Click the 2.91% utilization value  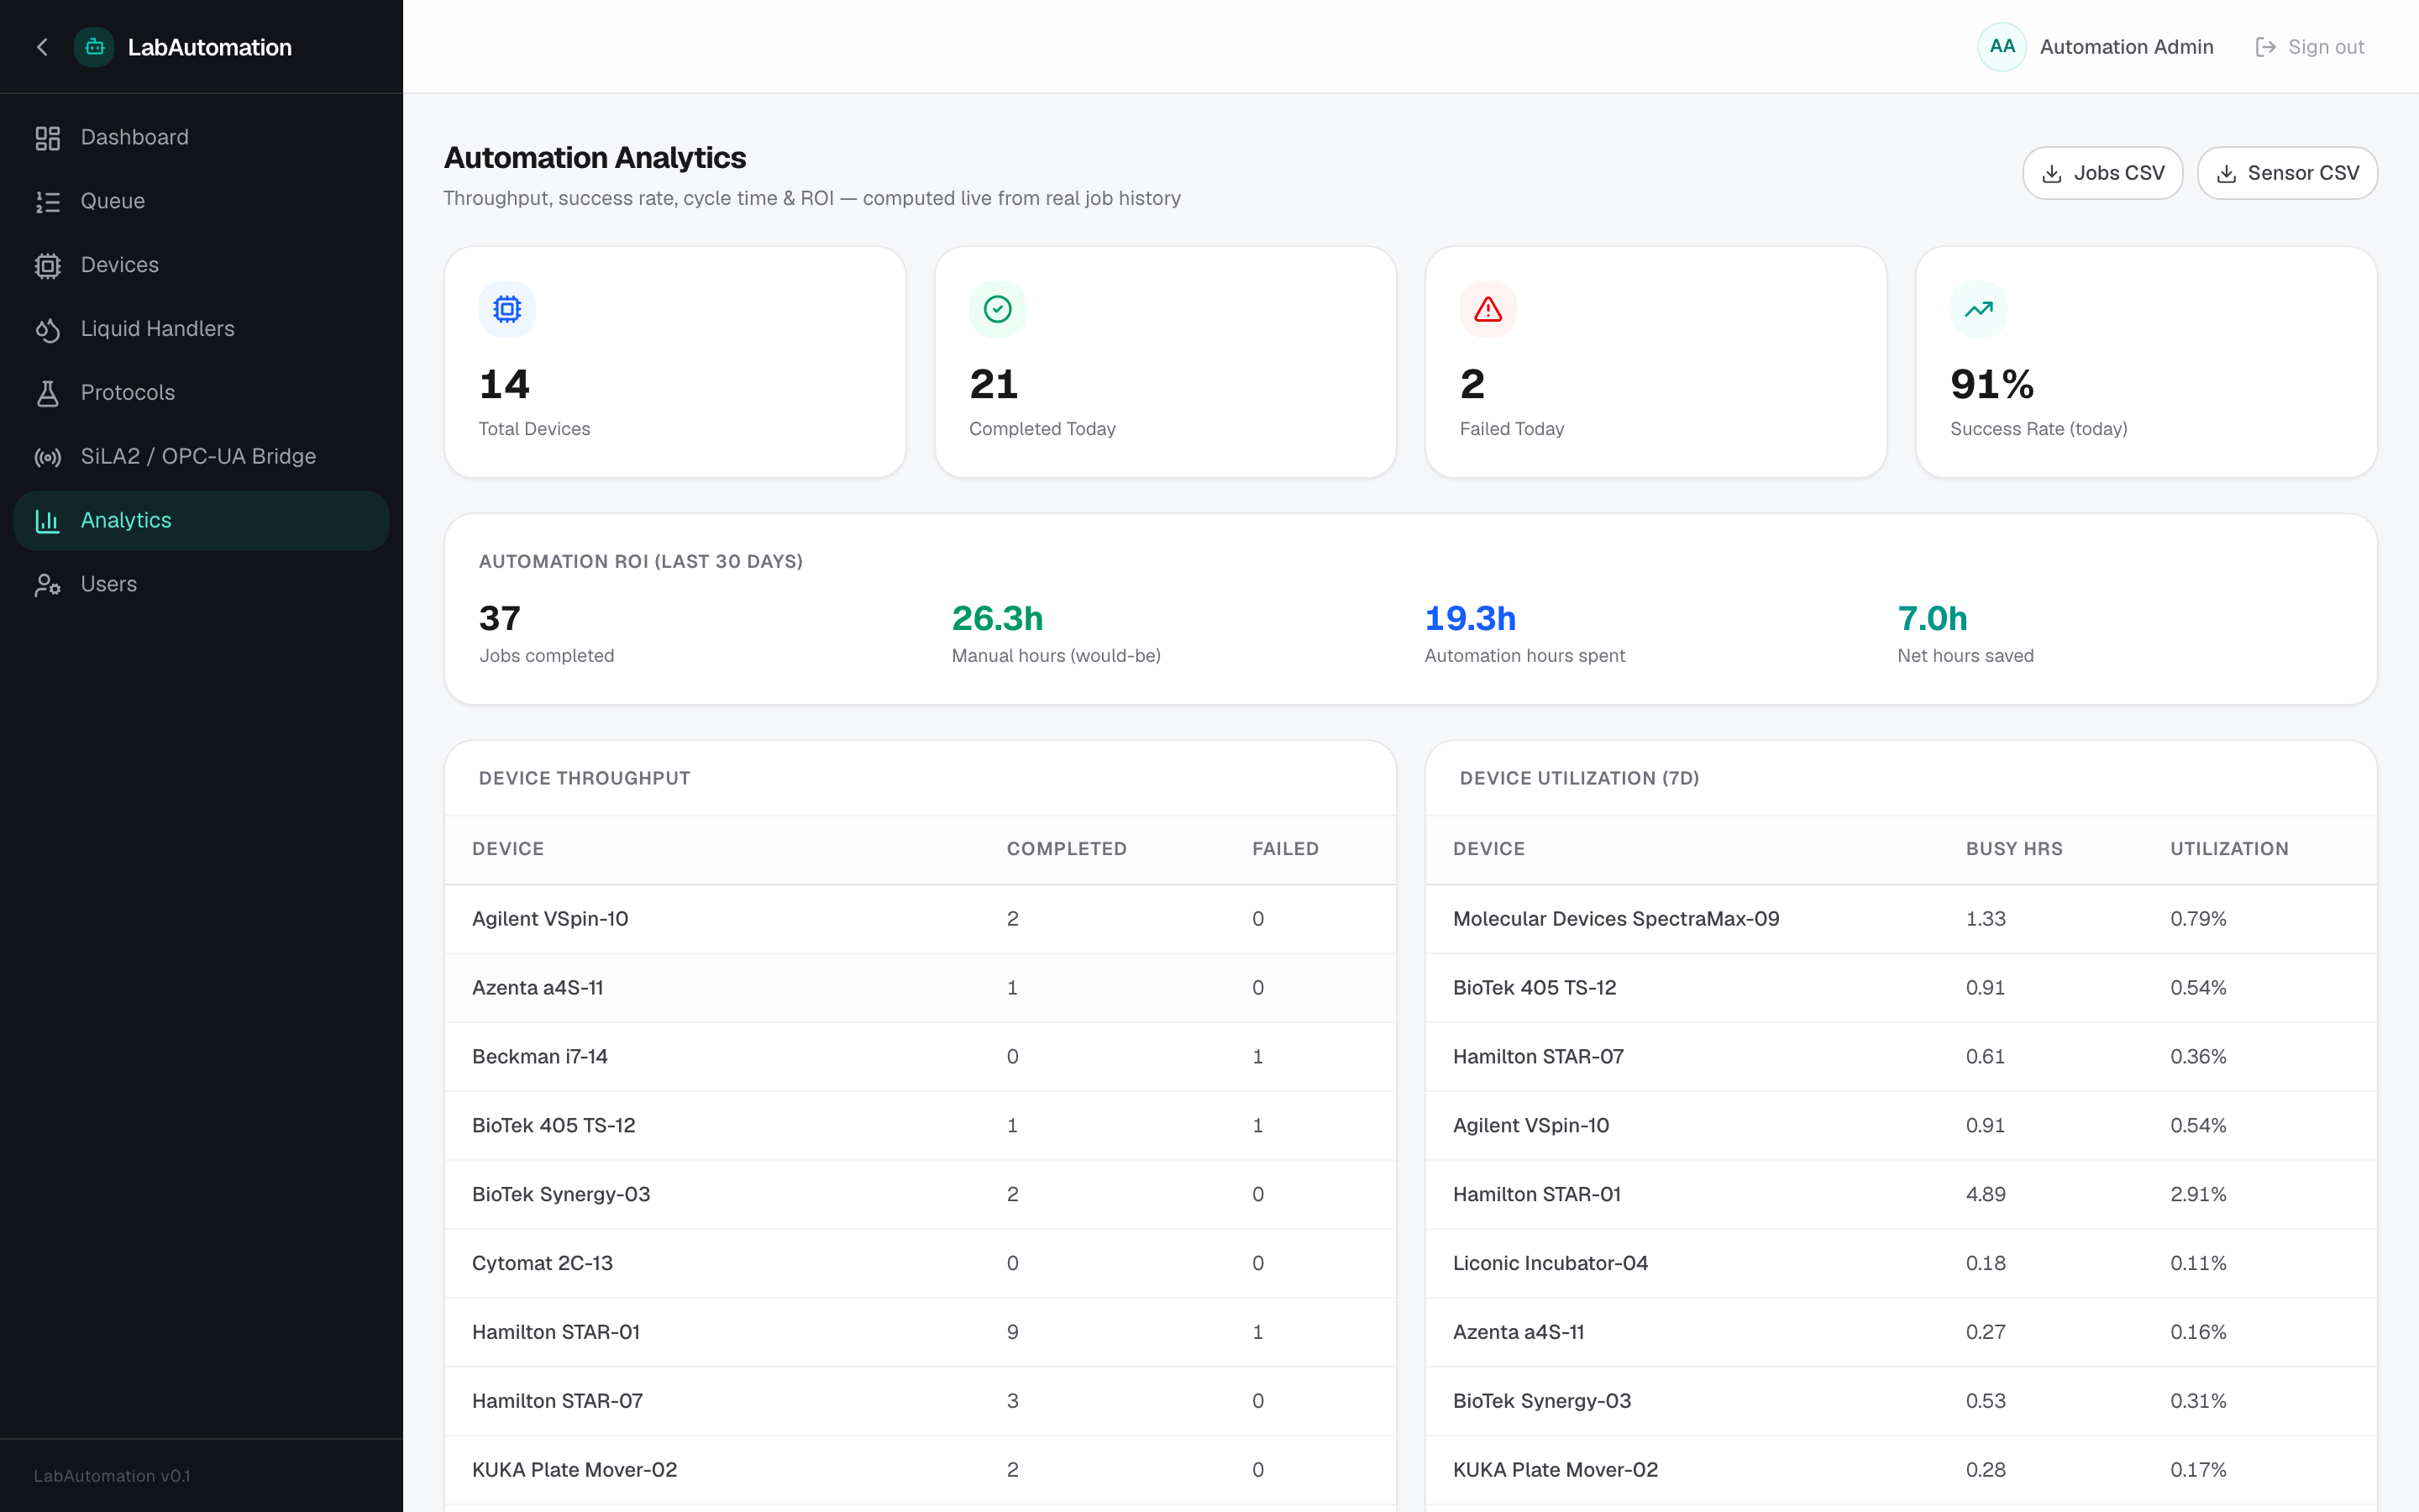2198,1195
